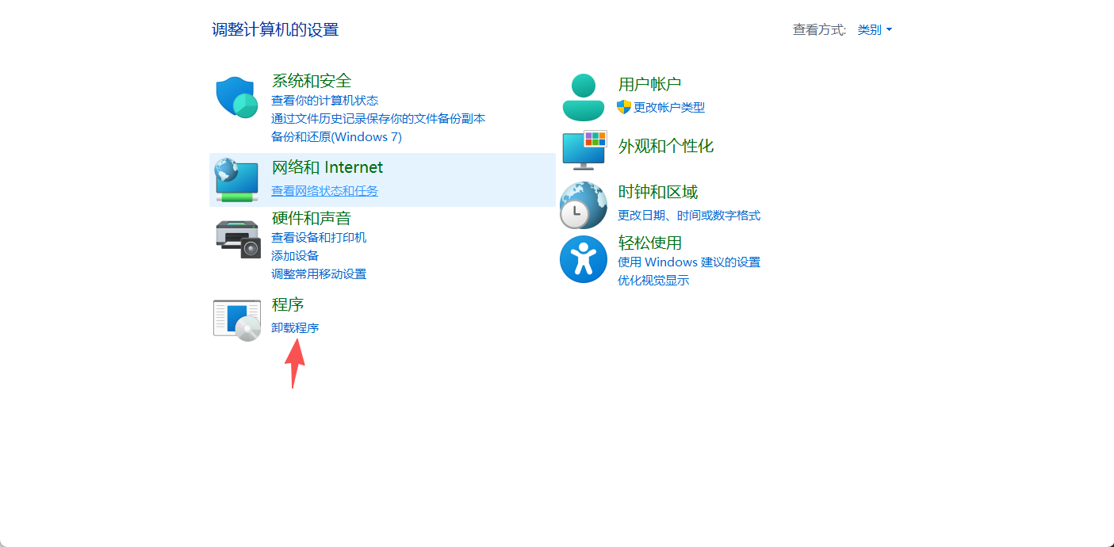Image resolution: width=1114 pixels, height=547 pixels.
Task: Open 查看设备和打印机 link
Action: click(x=319, y=238)
